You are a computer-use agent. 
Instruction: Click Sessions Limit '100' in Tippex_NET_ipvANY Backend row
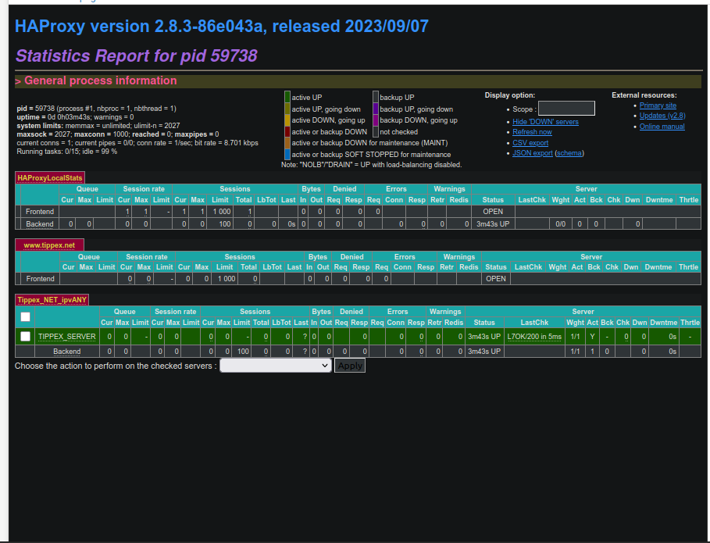coord(243,352)
